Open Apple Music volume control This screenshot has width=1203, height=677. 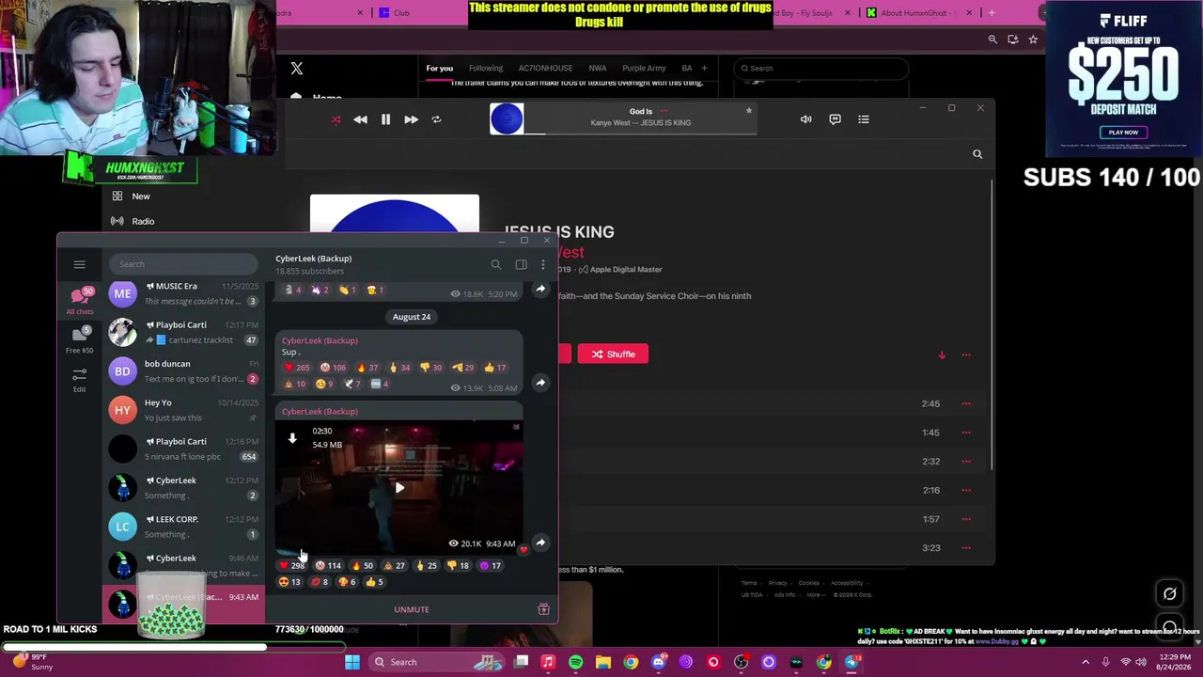pyautogui.click(x=805, y=119)
